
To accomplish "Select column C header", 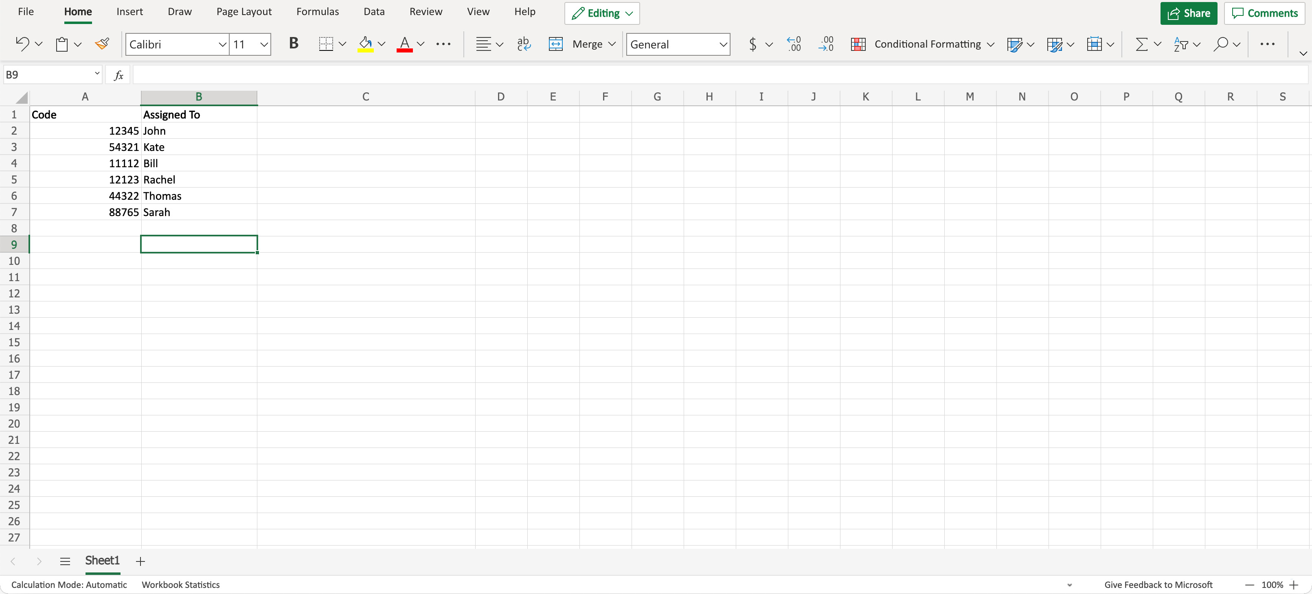I will pyautogui.click(x=366, y=97).
